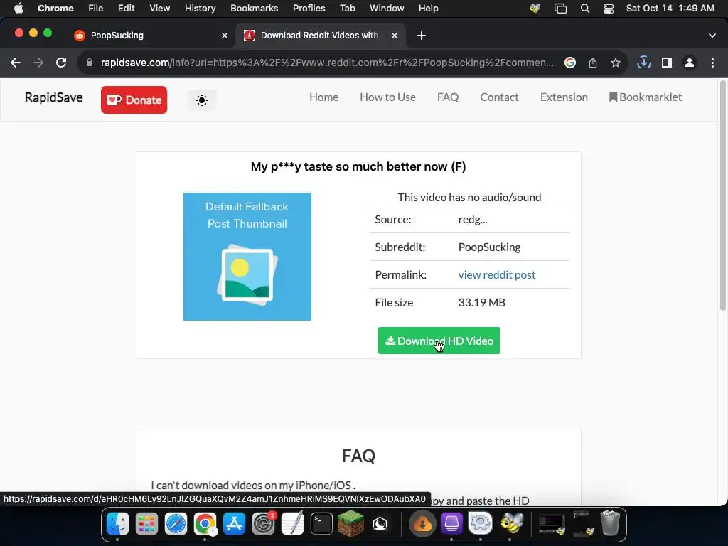
Task: Click the address bar URL field
Action: 327,63
